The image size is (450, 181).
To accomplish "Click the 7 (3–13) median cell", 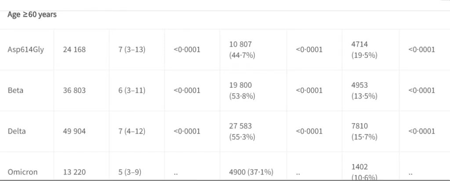I will [132, 50].
